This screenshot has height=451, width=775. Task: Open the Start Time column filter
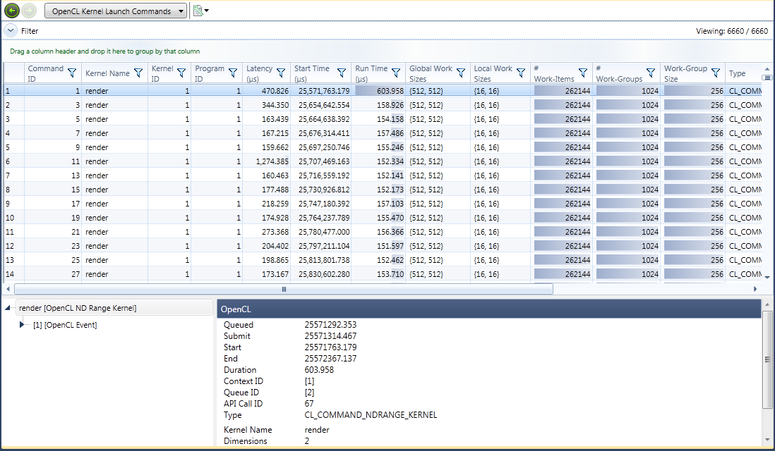coord(342,73)
